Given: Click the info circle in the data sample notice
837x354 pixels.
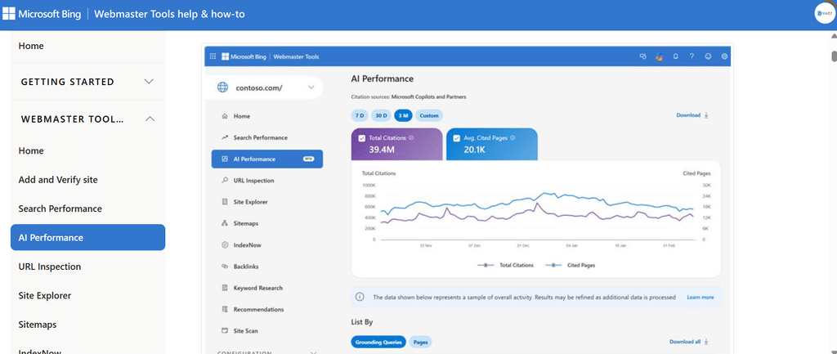Looking at the screenshot, I should (360, 297).
